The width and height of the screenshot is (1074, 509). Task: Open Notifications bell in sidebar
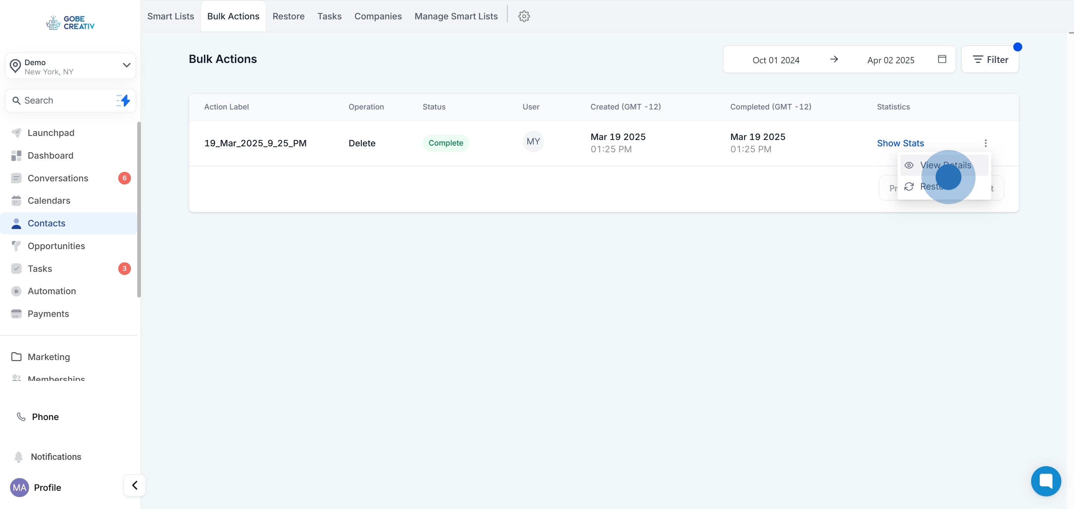coord(18,456)
